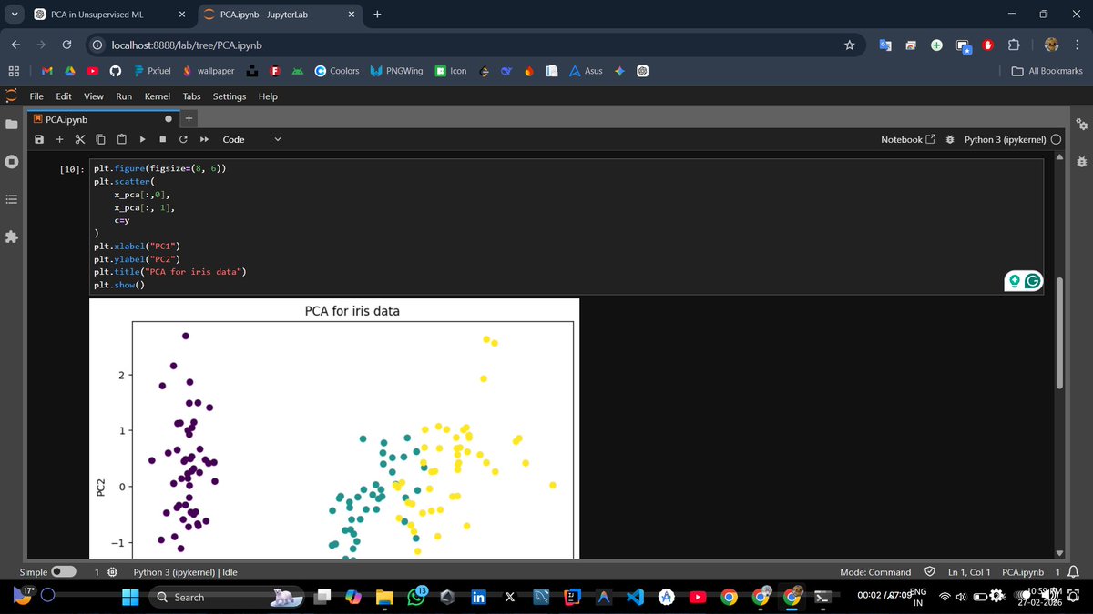Open a new browser tab
The image size is (1093, 614).
[x=377, y=15]
